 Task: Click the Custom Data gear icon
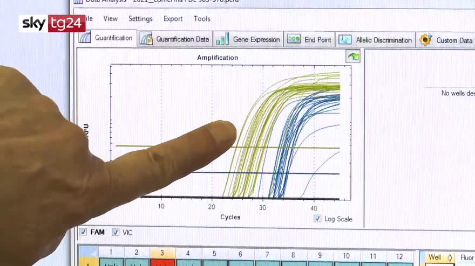tap(426, 40)
